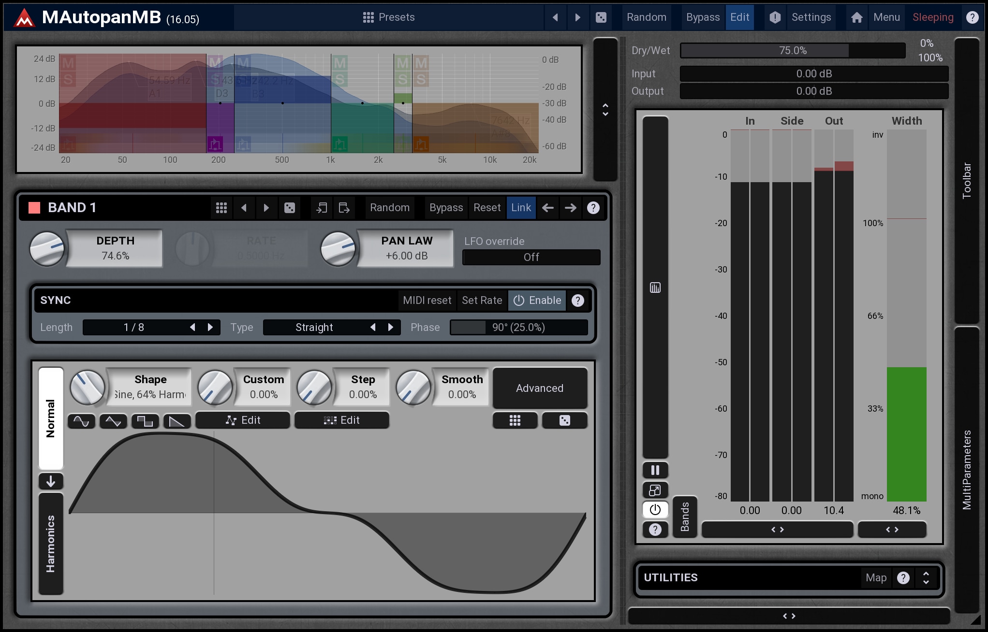Screen dimensions: 988x632
Task: Open Band 1 presets grid icon
Action: tap(221, 208)
